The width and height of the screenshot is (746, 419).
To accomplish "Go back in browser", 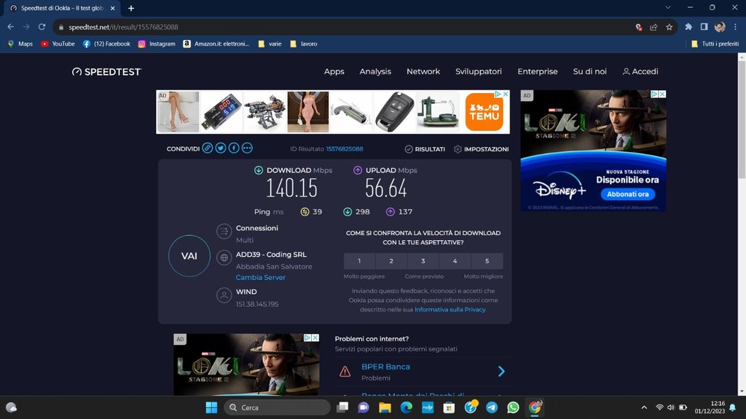I will click(10, 27).
